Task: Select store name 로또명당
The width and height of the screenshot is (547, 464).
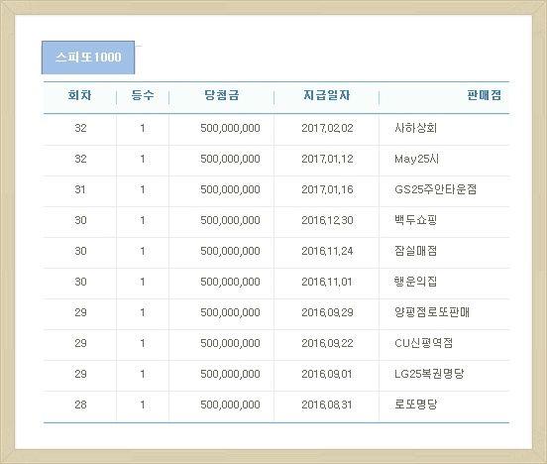Action: (x=415, y=405)
